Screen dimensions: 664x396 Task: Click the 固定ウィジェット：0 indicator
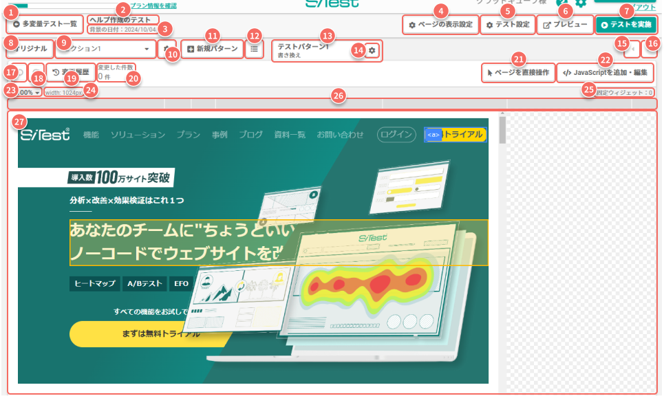623,92
